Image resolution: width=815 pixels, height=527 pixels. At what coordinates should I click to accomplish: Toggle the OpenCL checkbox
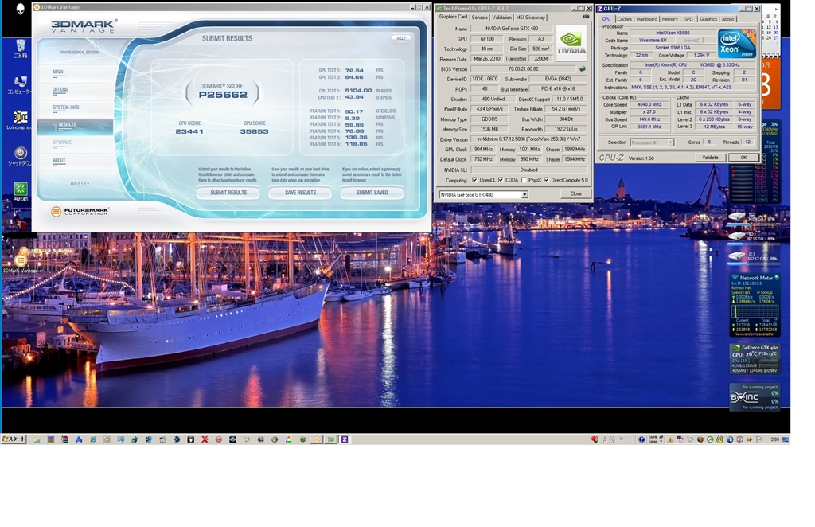tap(475, 180)
